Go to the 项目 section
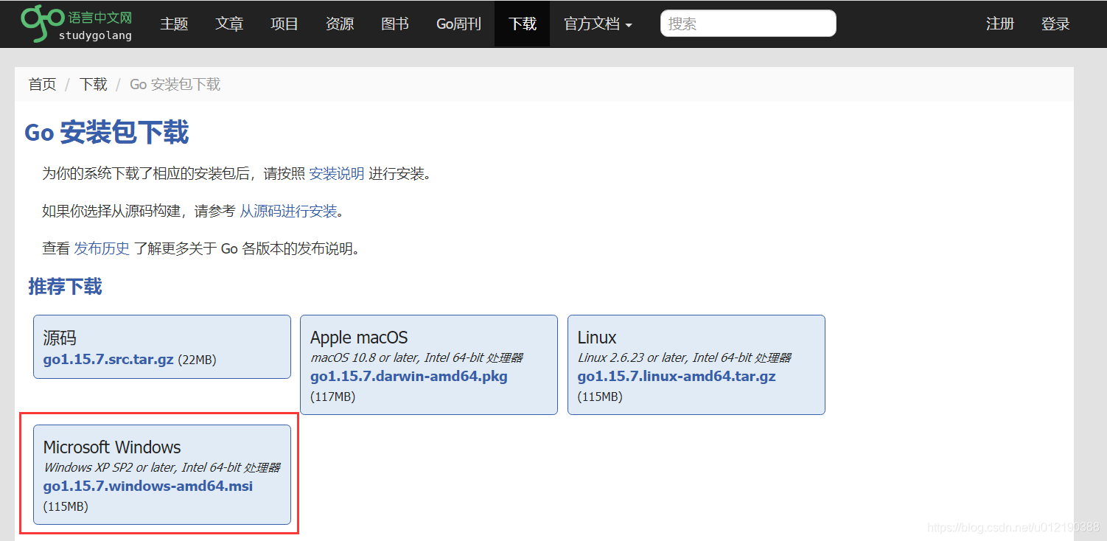 pos(284,24)
